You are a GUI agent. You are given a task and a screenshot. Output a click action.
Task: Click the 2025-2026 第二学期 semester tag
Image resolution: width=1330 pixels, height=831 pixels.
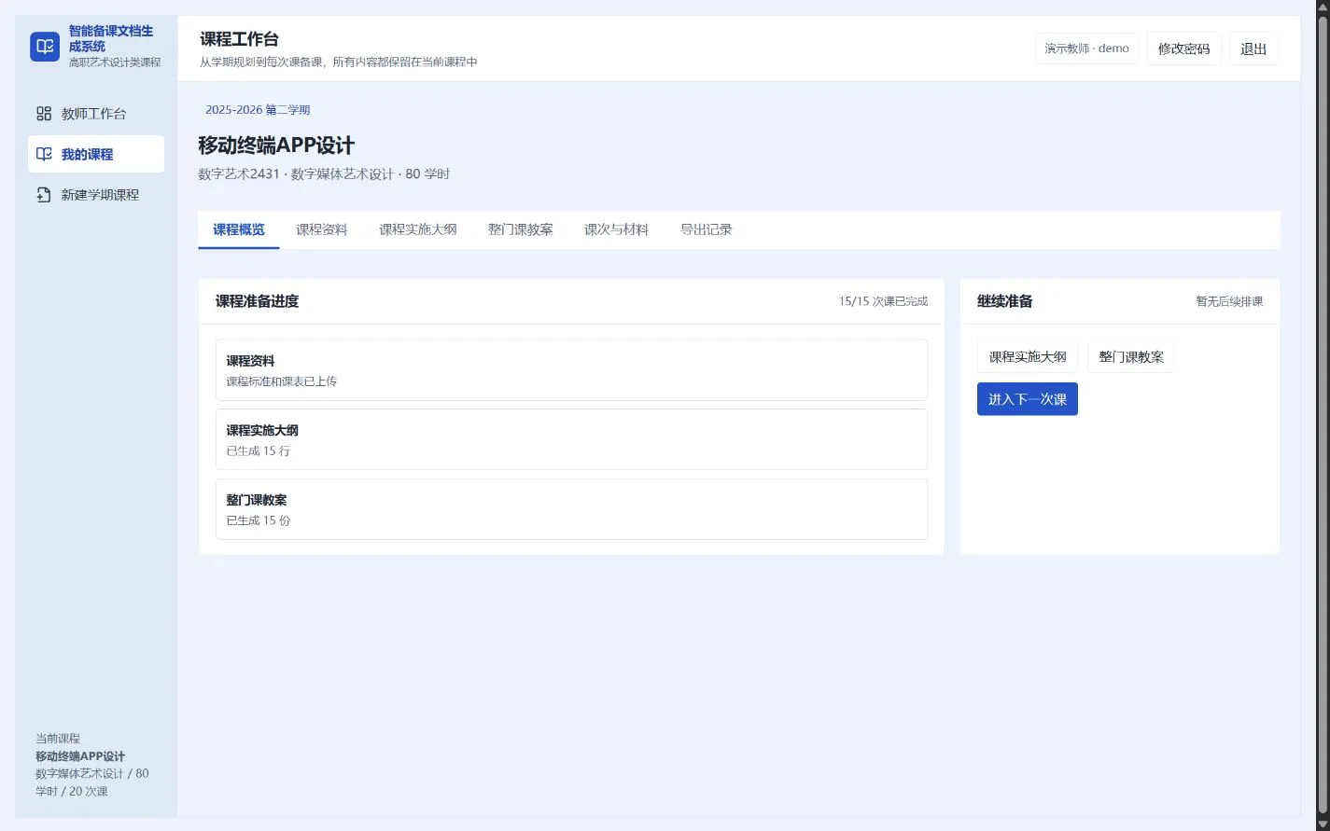click(x=258, y=110)
